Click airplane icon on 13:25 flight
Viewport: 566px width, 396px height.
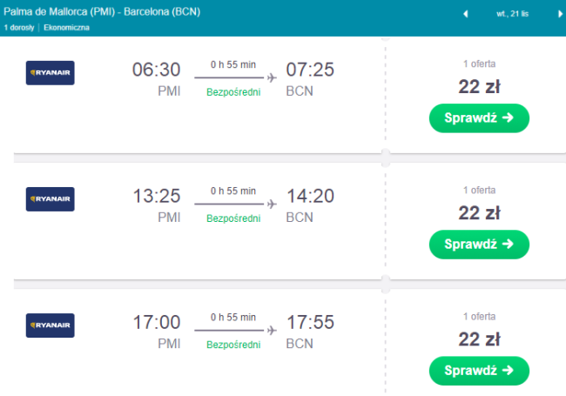[x=272, y=204]
